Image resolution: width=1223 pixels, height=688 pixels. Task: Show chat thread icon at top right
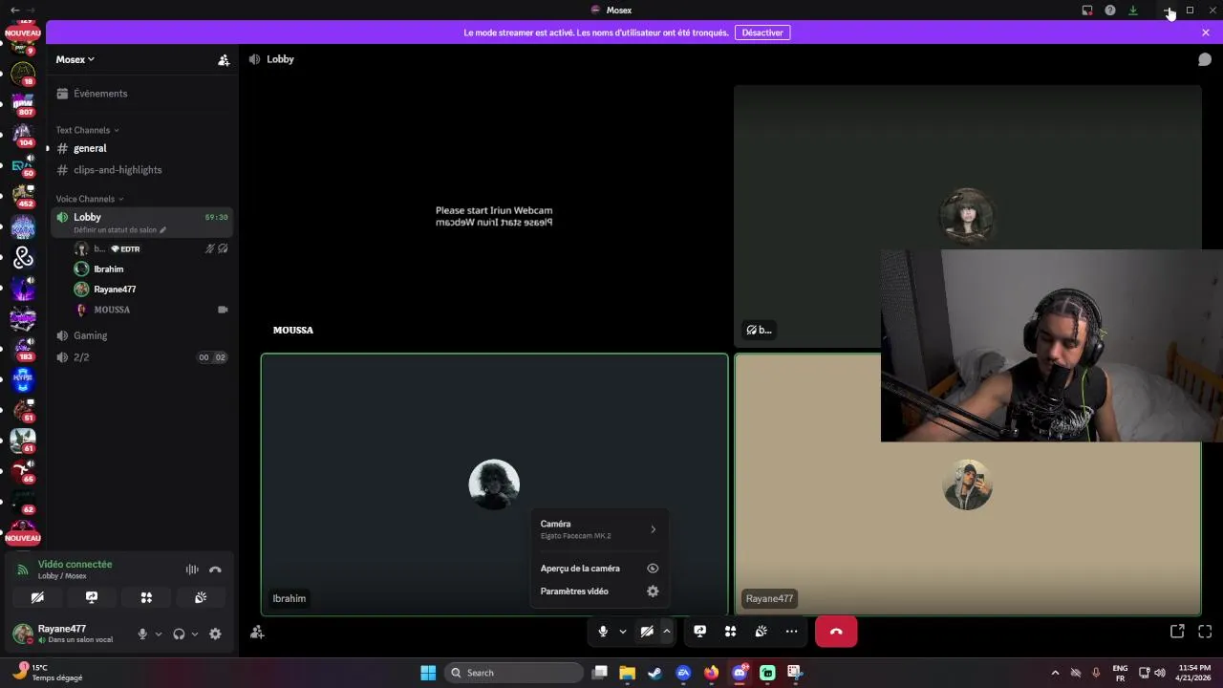[x=1205, y=59]
